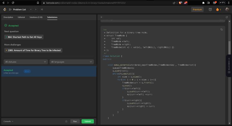
Task: Select the Submissions tab
Action: 52,17
